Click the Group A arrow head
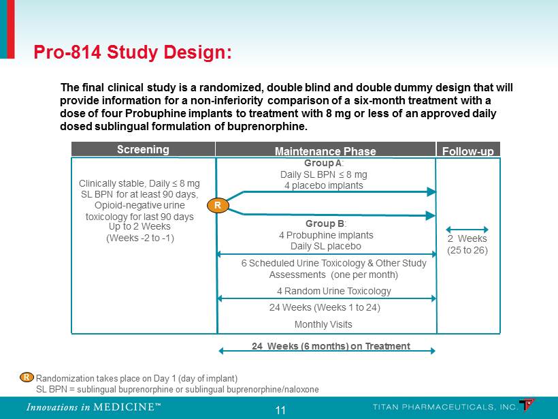Screen dimensions: 558x419 pyautogui.click(x=430, y=192)
